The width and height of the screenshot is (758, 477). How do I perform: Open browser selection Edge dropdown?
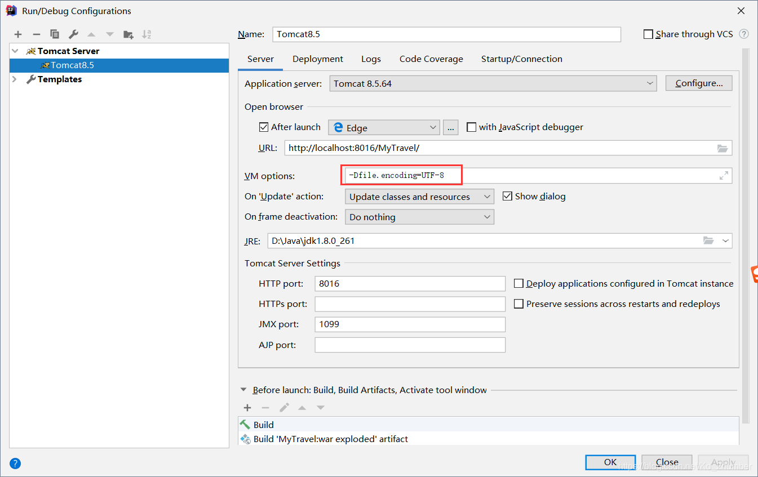pyautogui.click(x=384, y=127)
